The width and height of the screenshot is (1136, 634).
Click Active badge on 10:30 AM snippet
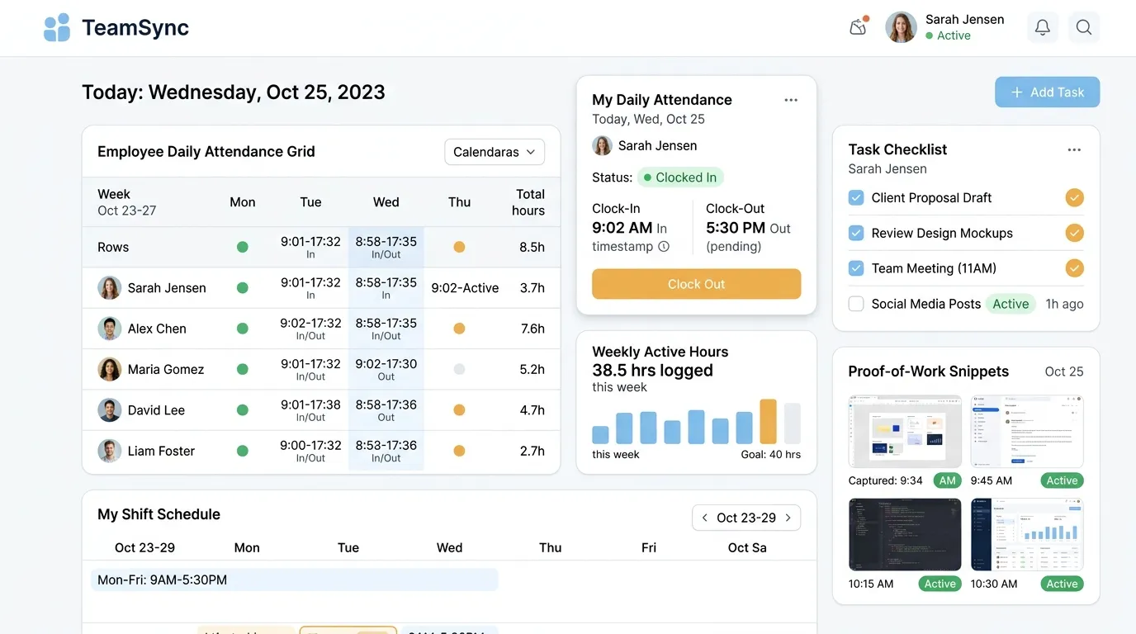pyautogui.click(x=1062, y=584)
